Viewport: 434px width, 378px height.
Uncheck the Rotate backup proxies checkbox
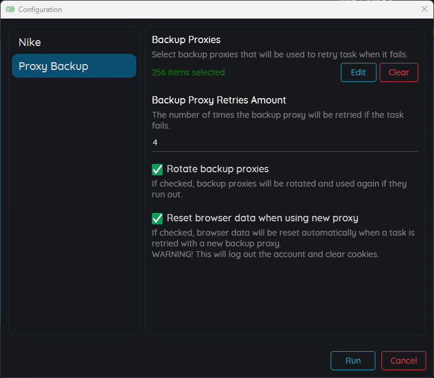pyautogui.click(x=157, y=169)
